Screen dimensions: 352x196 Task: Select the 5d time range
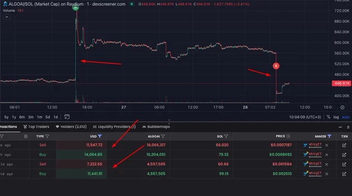(48, 117)
